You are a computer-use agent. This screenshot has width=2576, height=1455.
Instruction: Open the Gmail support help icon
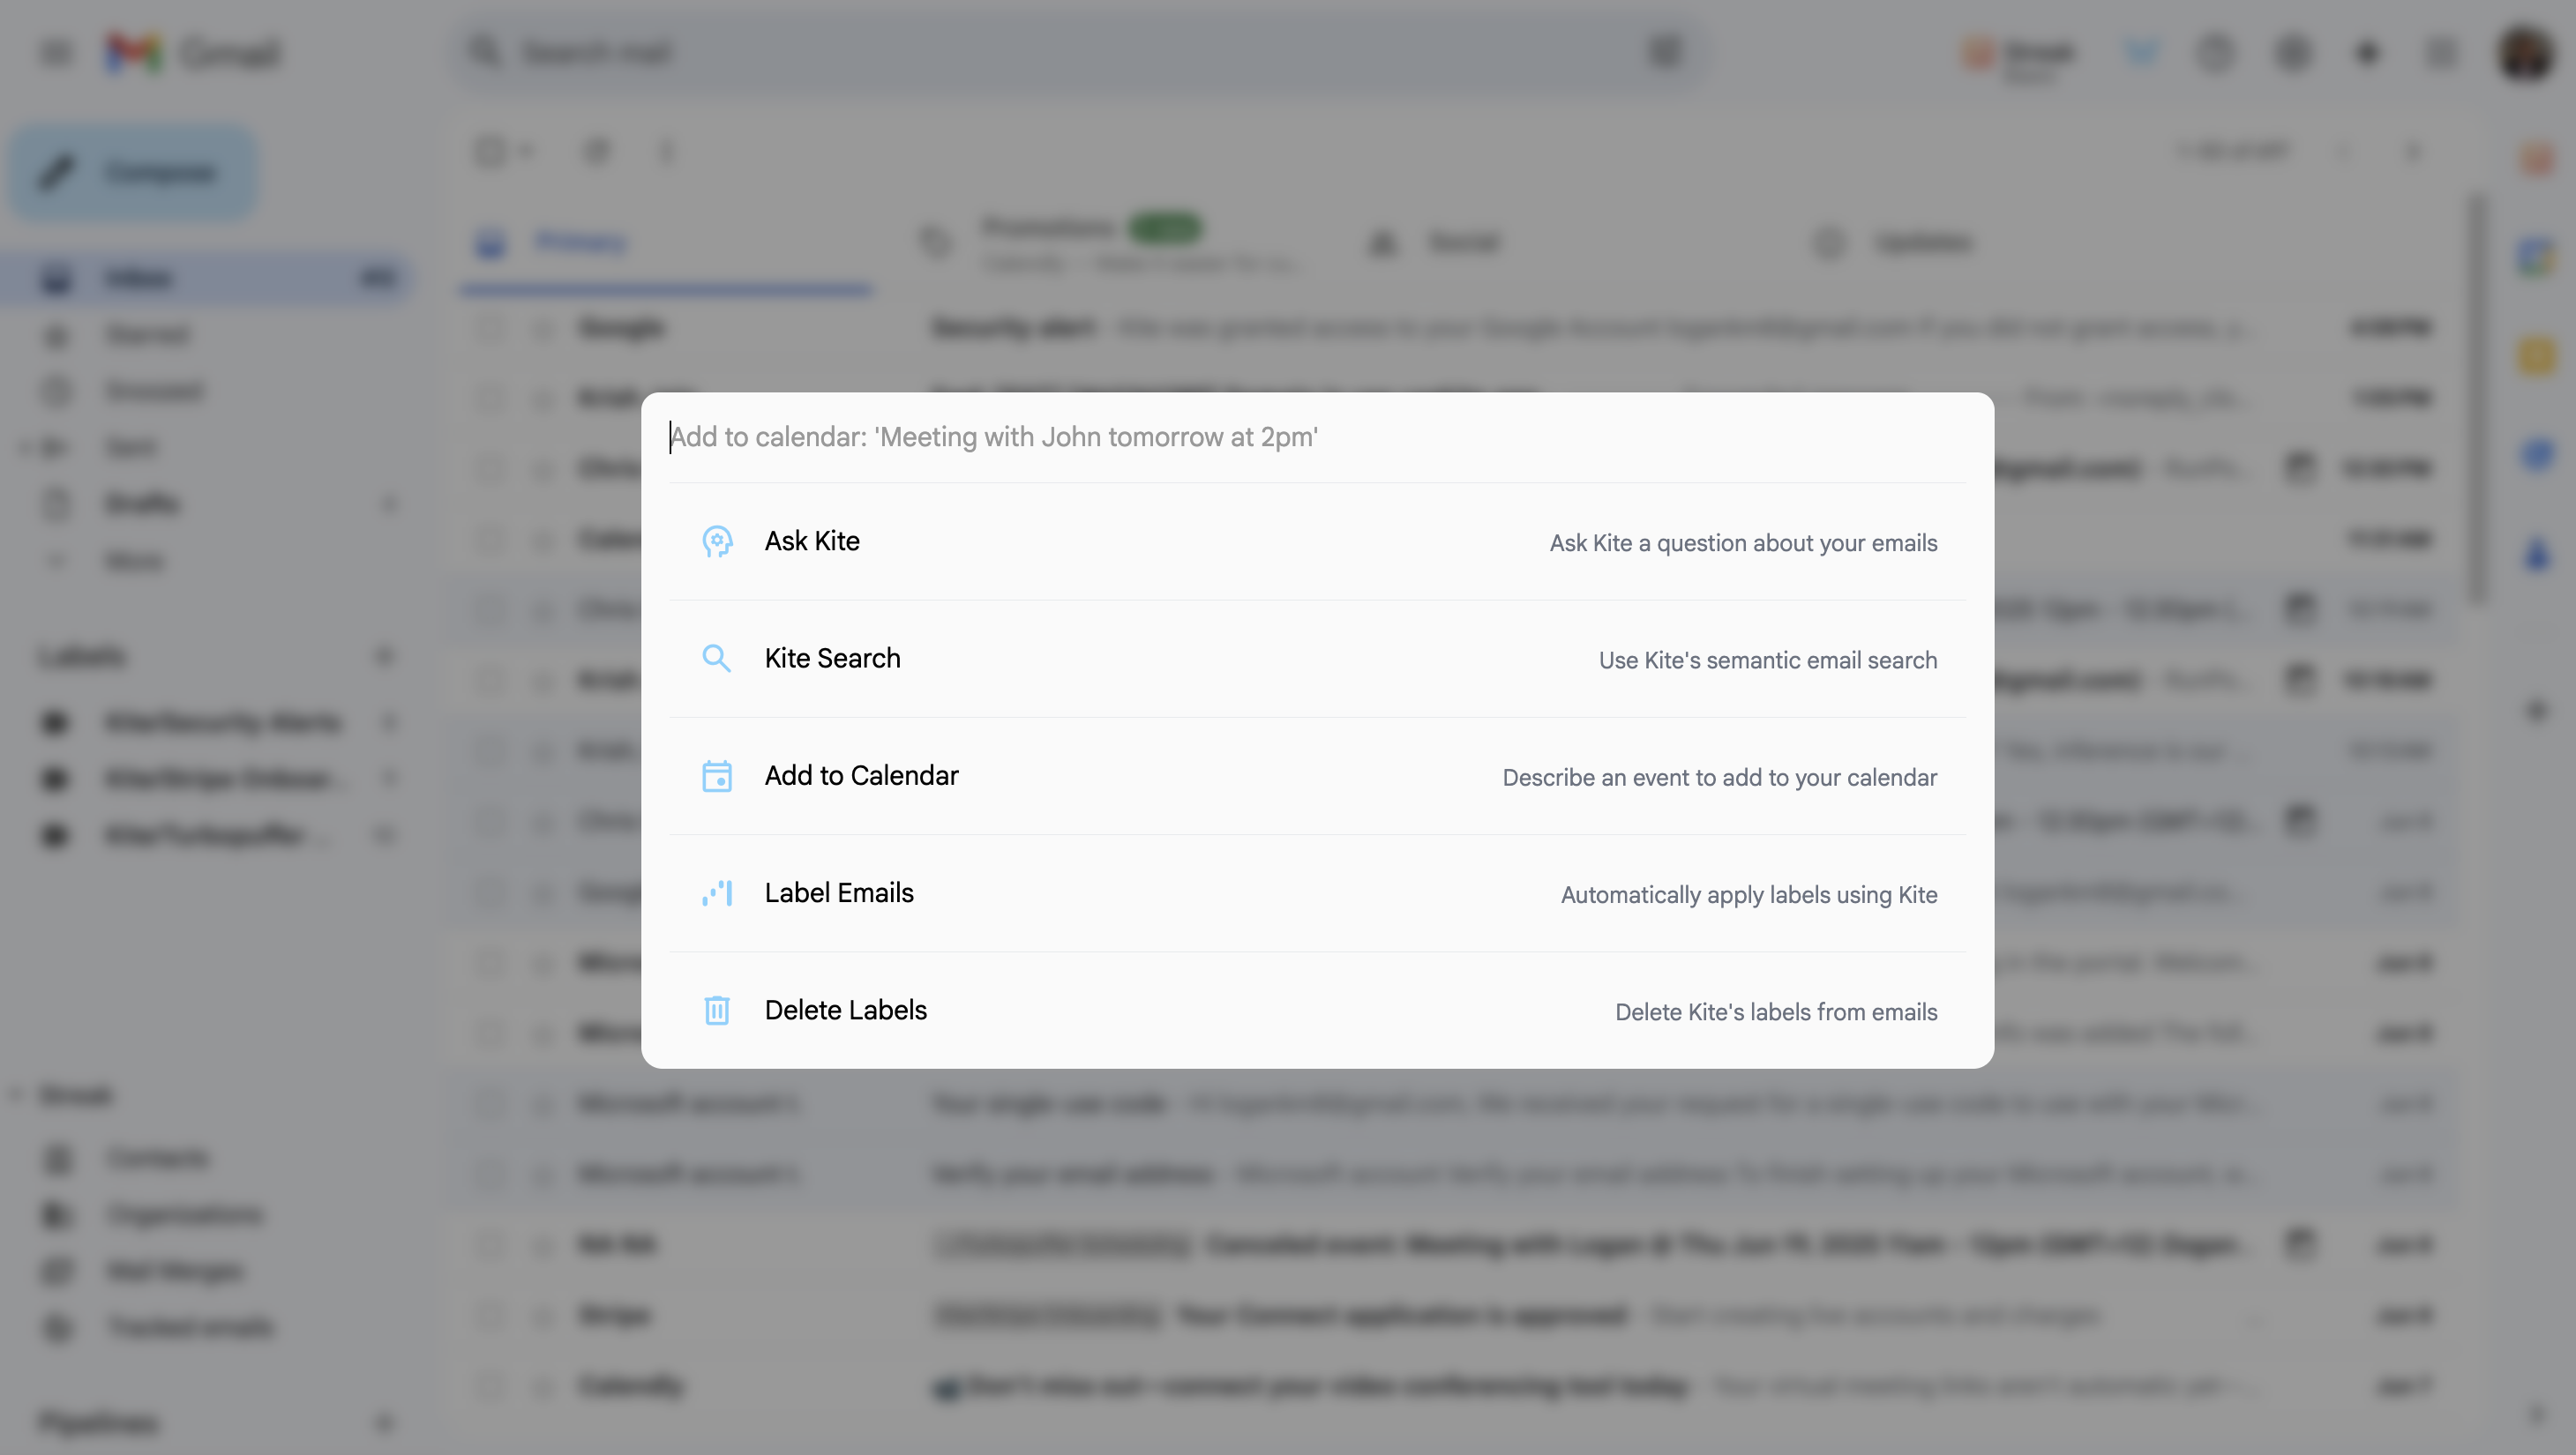tap(2215, 53)
